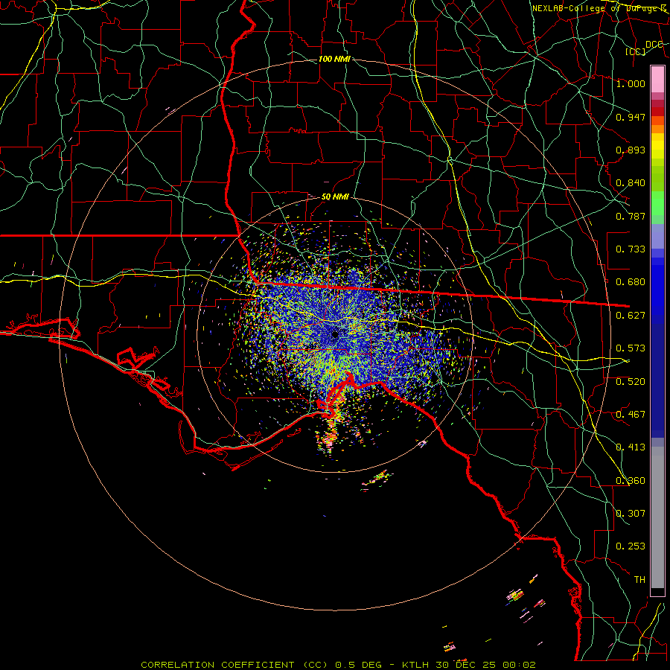Screen dimensions: 670x670
Task: Click the black radar site dot at map center
Action: 335,334
